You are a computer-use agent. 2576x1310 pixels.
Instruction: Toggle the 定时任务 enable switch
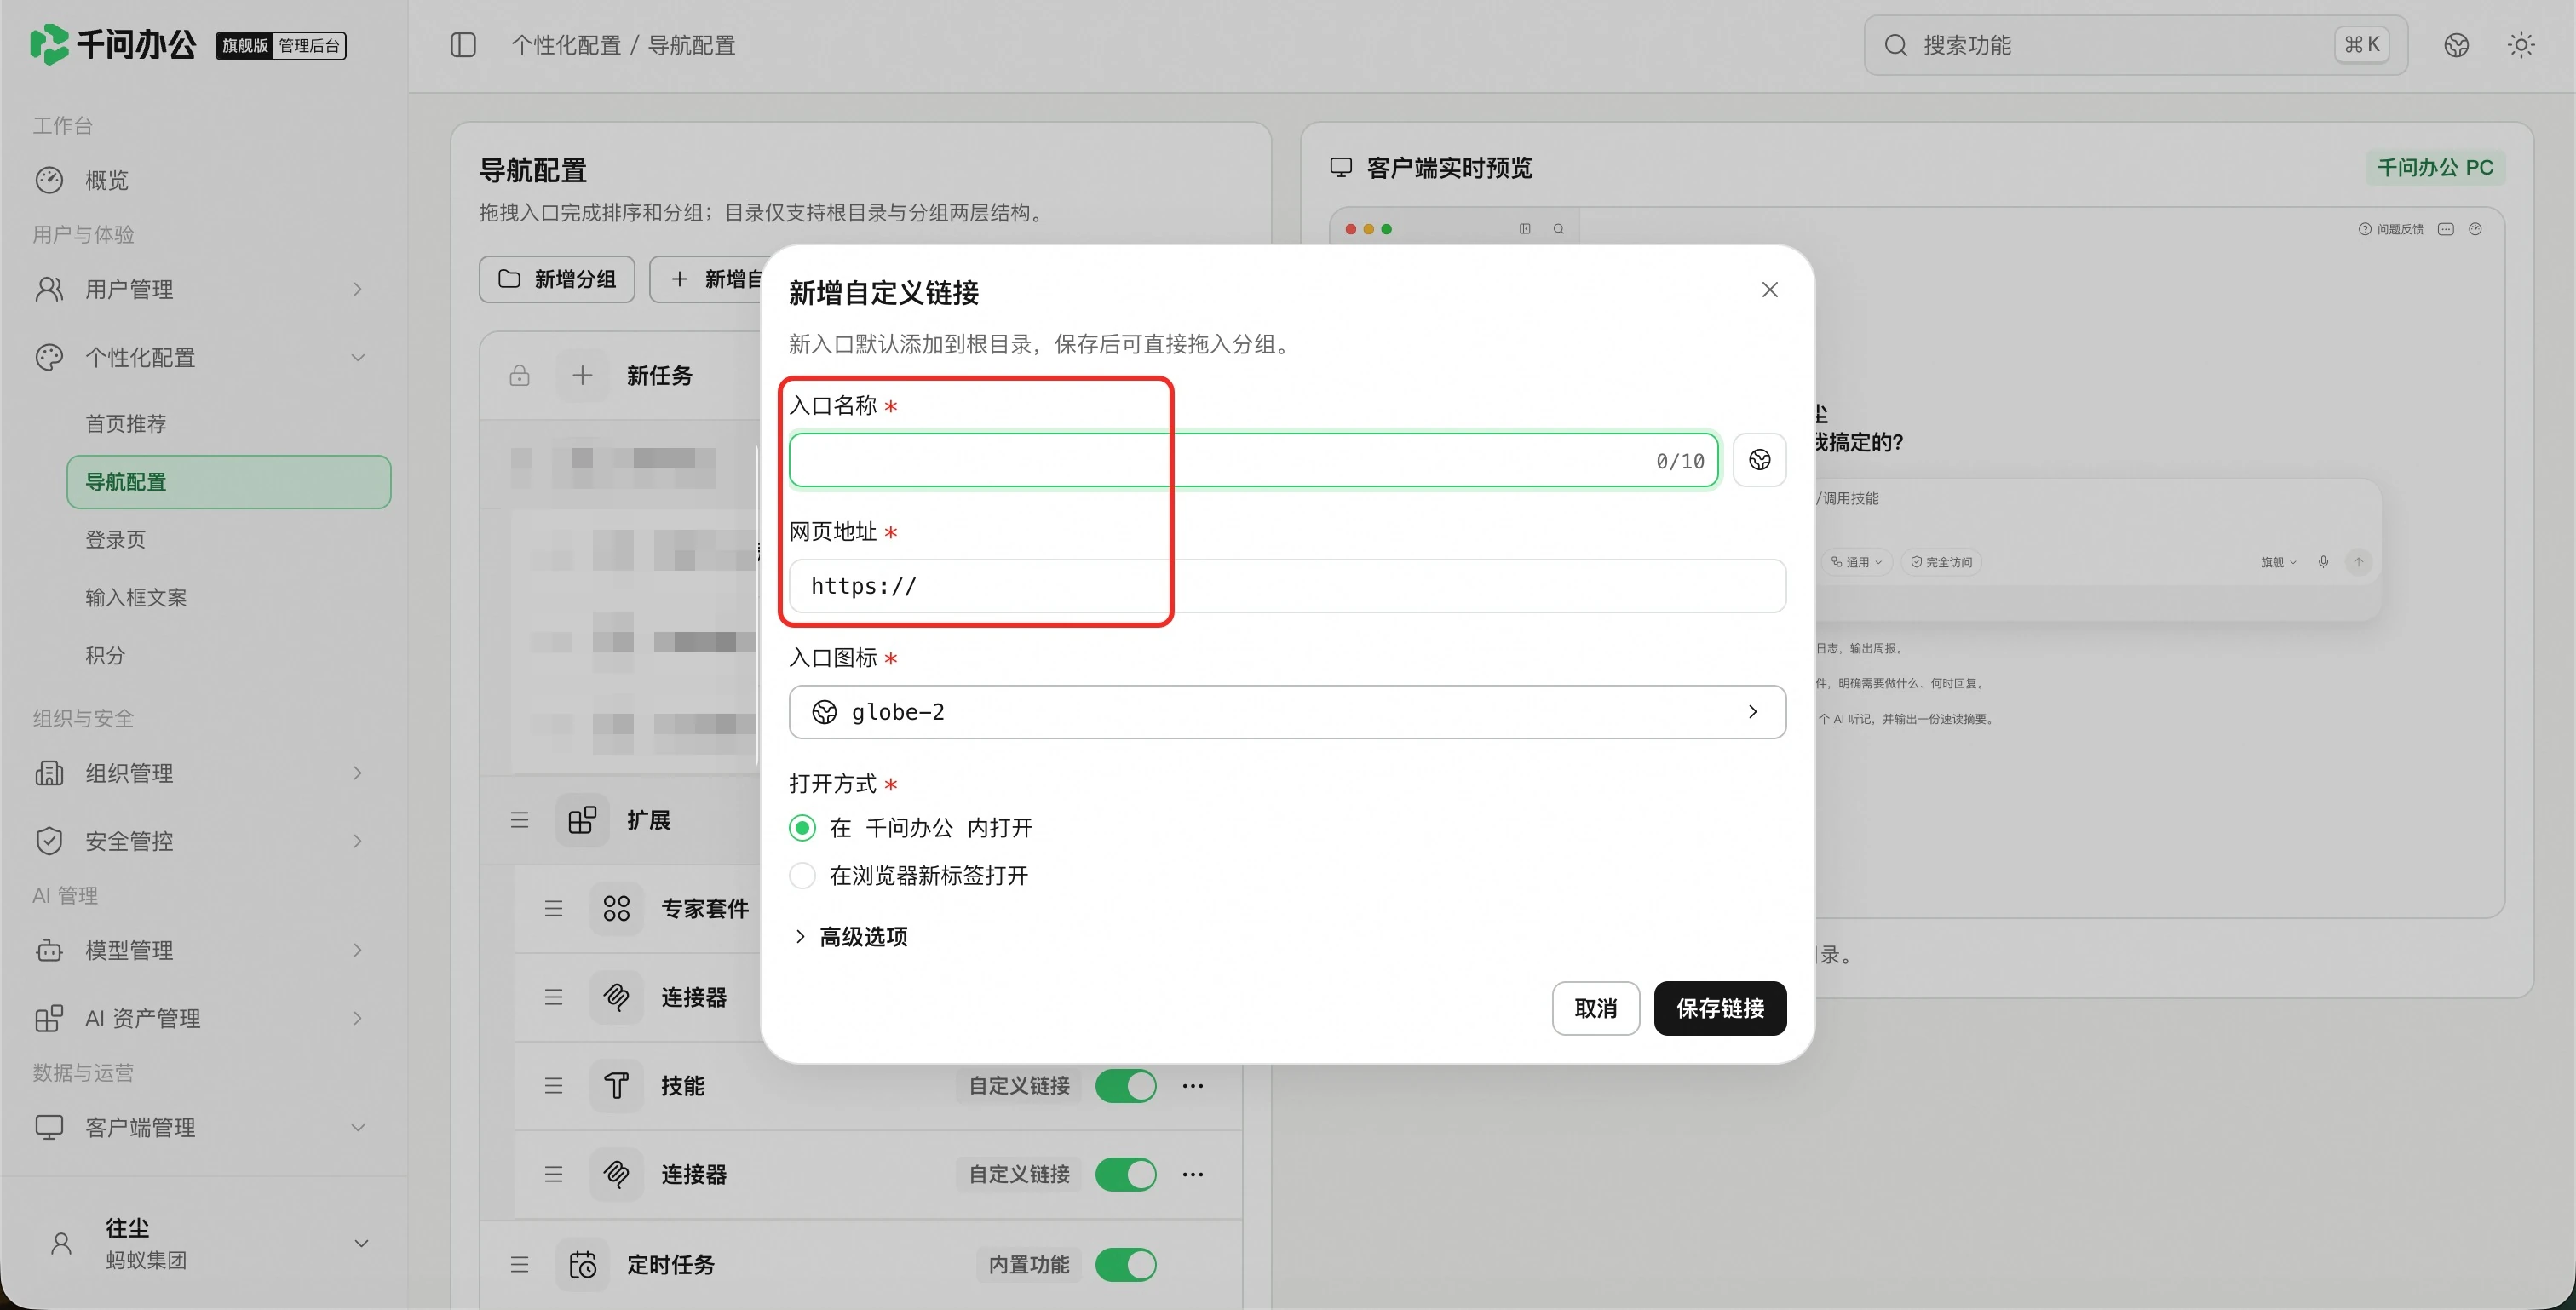click(1126, 1264)
